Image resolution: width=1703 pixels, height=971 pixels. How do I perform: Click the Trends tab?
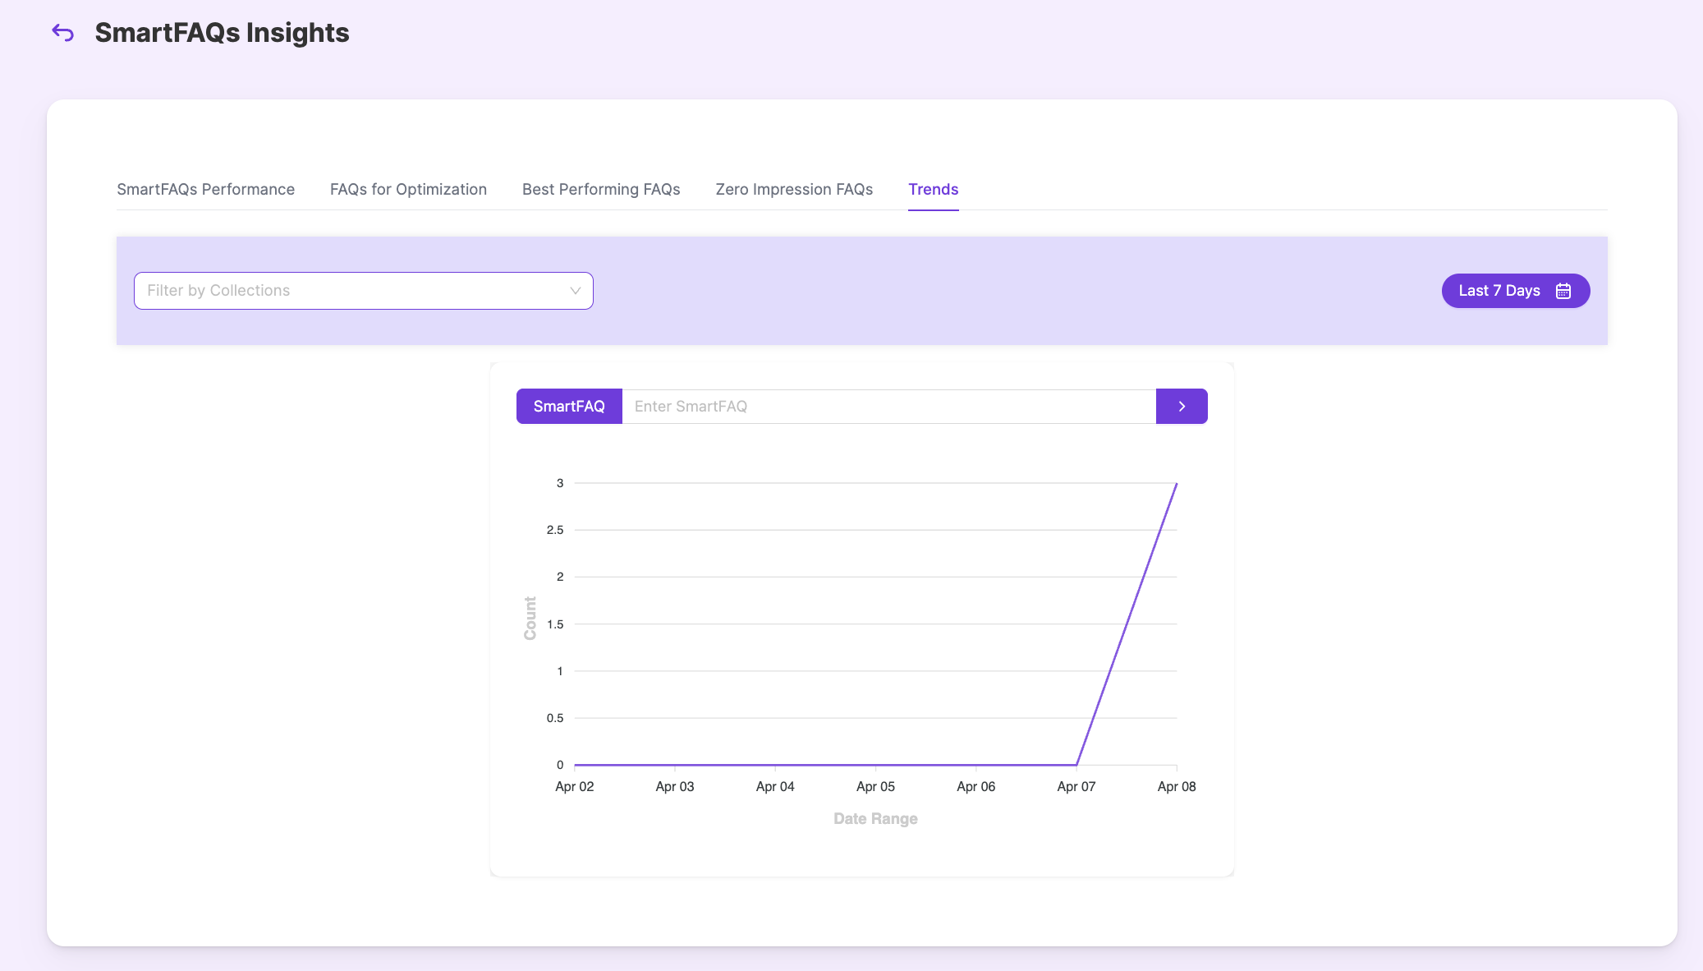point(933,190)
